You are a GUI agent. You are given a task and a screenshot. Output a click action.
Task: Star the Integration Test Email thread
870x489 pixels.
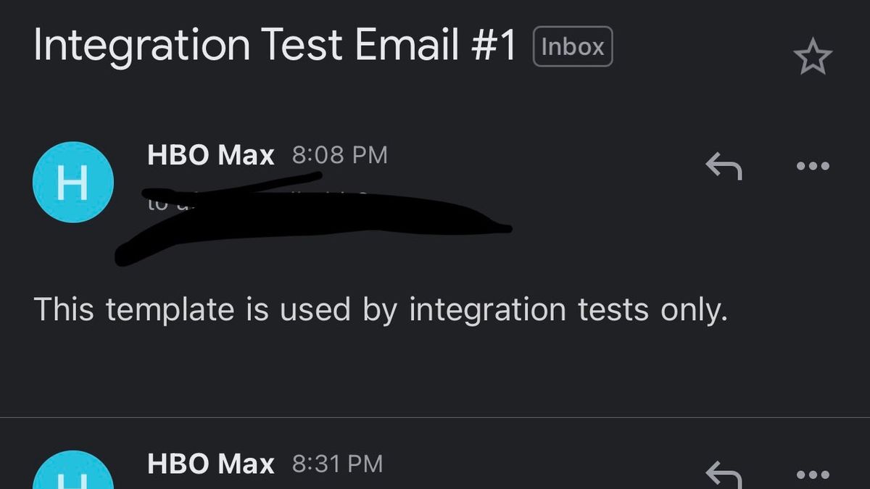pos(812,57)
